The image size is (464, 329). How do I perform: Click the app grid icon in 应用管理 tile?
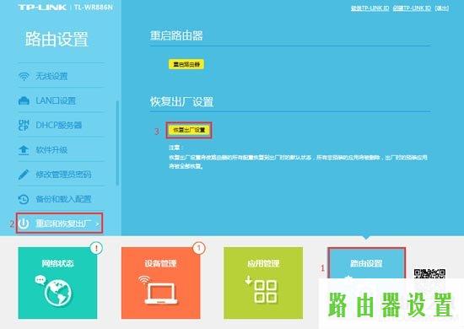(x=266, y=291)
